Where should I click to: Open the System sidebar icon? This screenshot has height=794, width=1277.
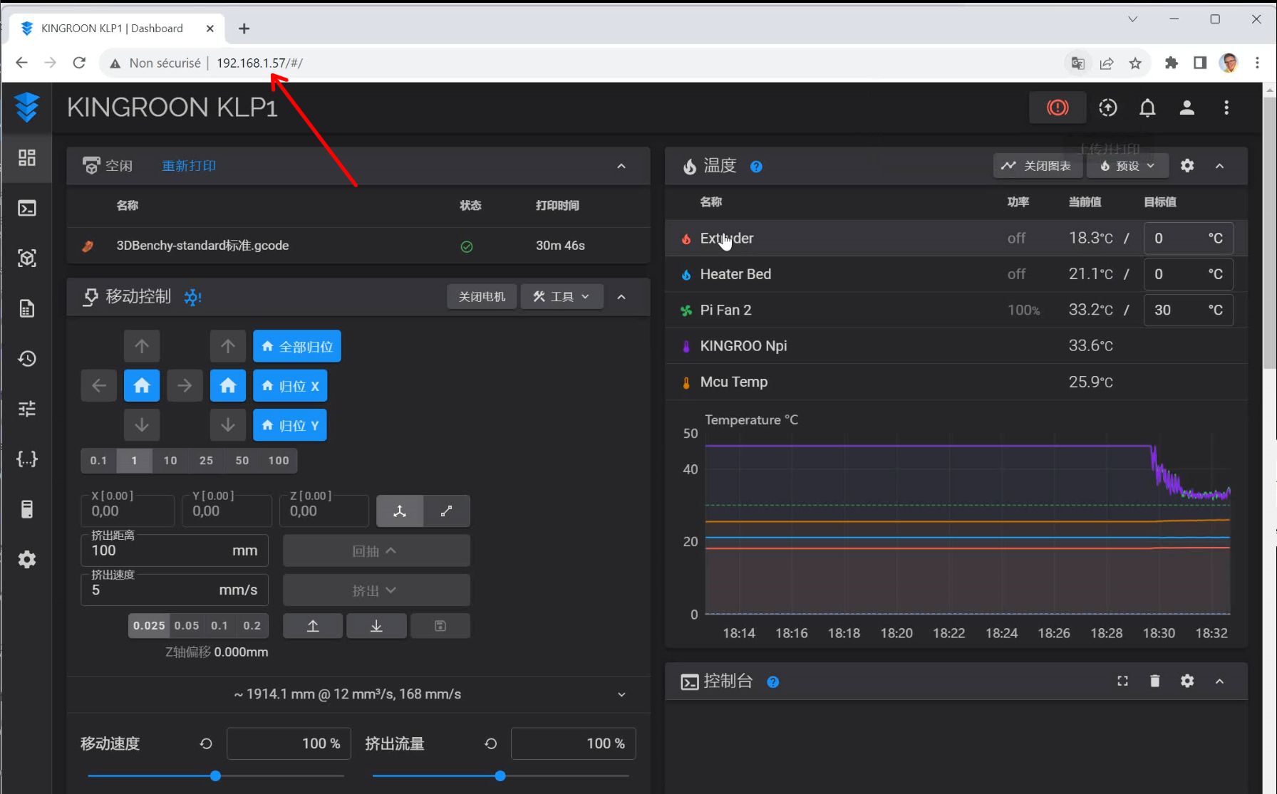click(27, 509)
